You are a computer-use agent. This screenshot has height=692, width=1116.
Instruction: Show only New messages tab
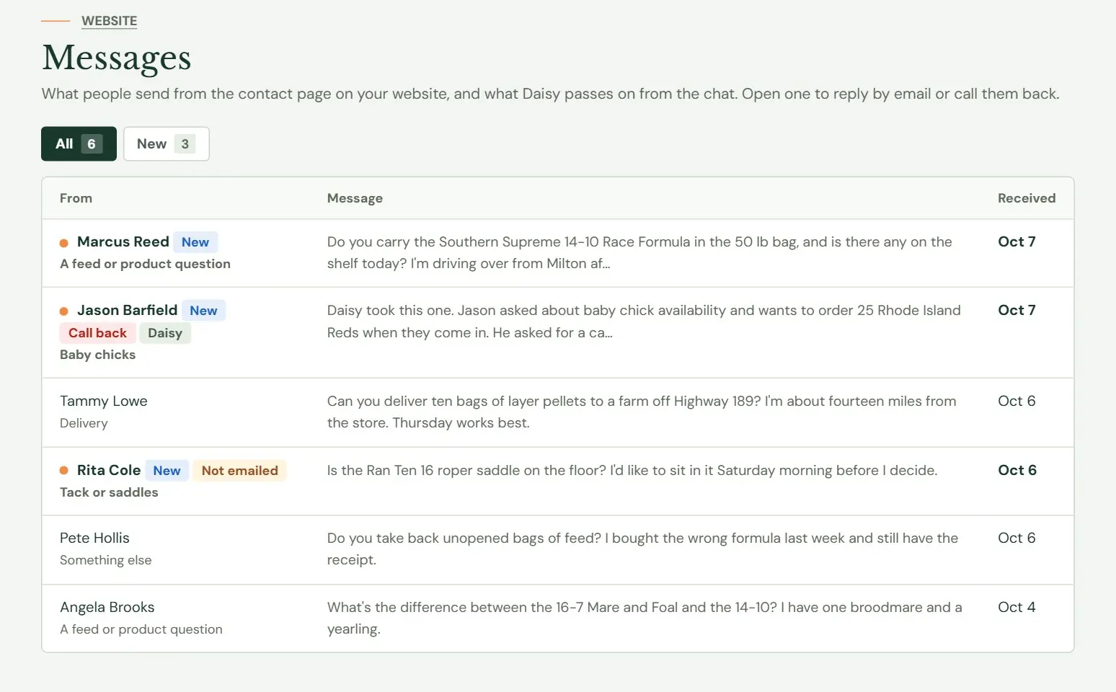point(167,143)
